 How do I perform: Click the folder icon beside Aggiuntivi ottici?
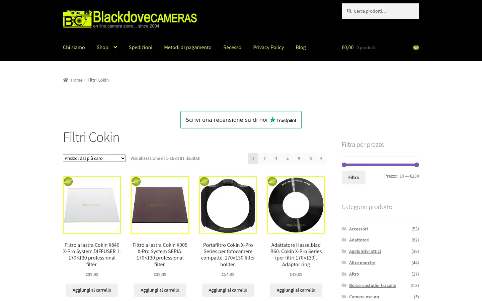point(344,251)
